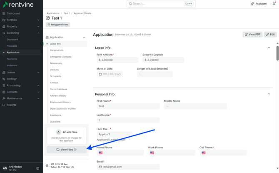Jump to Occupants section
The width and height of the screenshot is (279, 173).
coord(55,76)
